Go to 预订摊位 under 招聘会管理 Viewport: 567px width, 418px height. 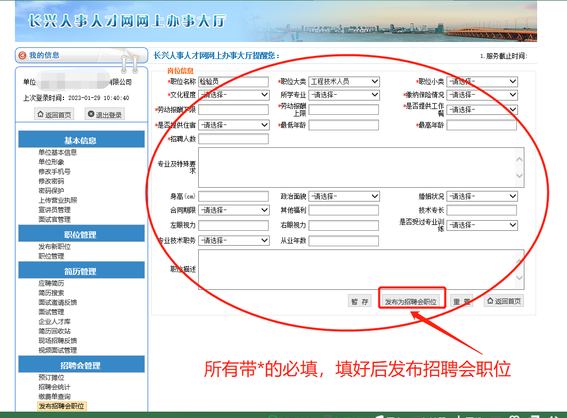[51, 378]
